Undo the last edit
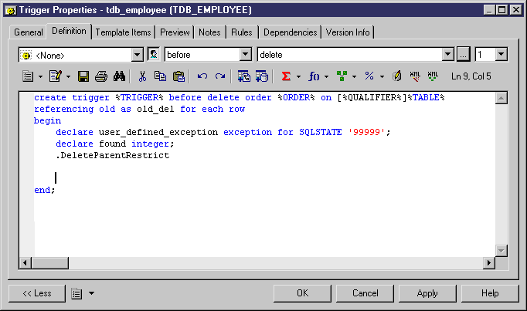Image resolution: width=527 pixels, height=311 pixels. [202, 76]
